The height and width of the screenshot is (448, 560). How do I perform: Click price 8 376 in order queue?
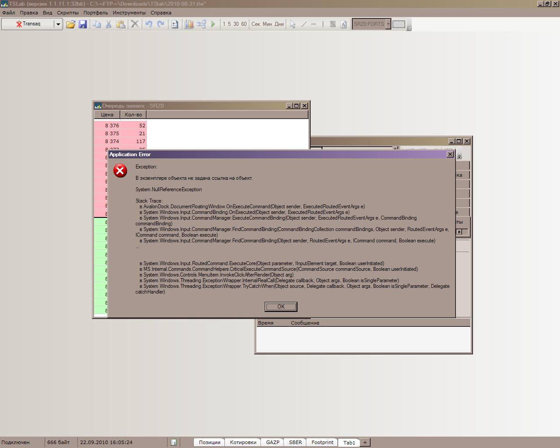coord(112,126)
